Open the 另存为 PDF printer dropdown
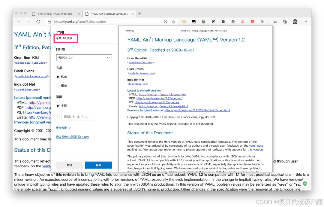Screen dimensions: 324x207 (x=84, y=58)
